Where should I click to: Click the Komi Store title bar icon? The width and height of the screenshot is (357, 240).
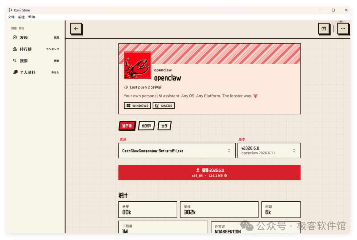(x=11, y=10)
